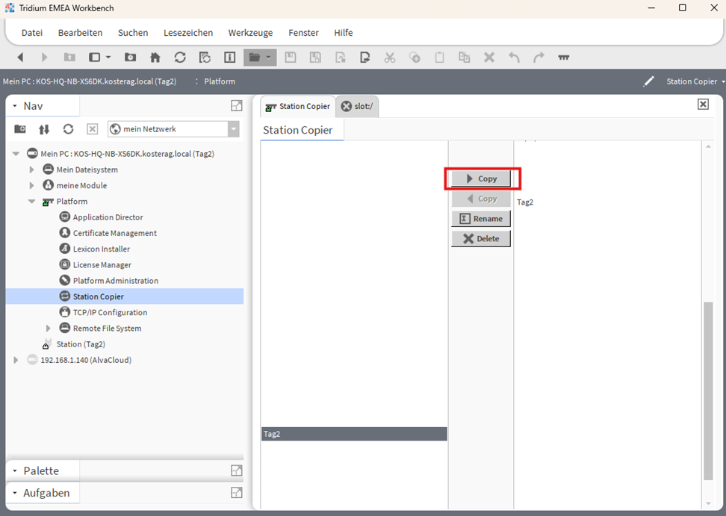This screenshot has height=516, width=726.
Task: Collapse the Mein PC tree node
Action: tap(16, 154)
